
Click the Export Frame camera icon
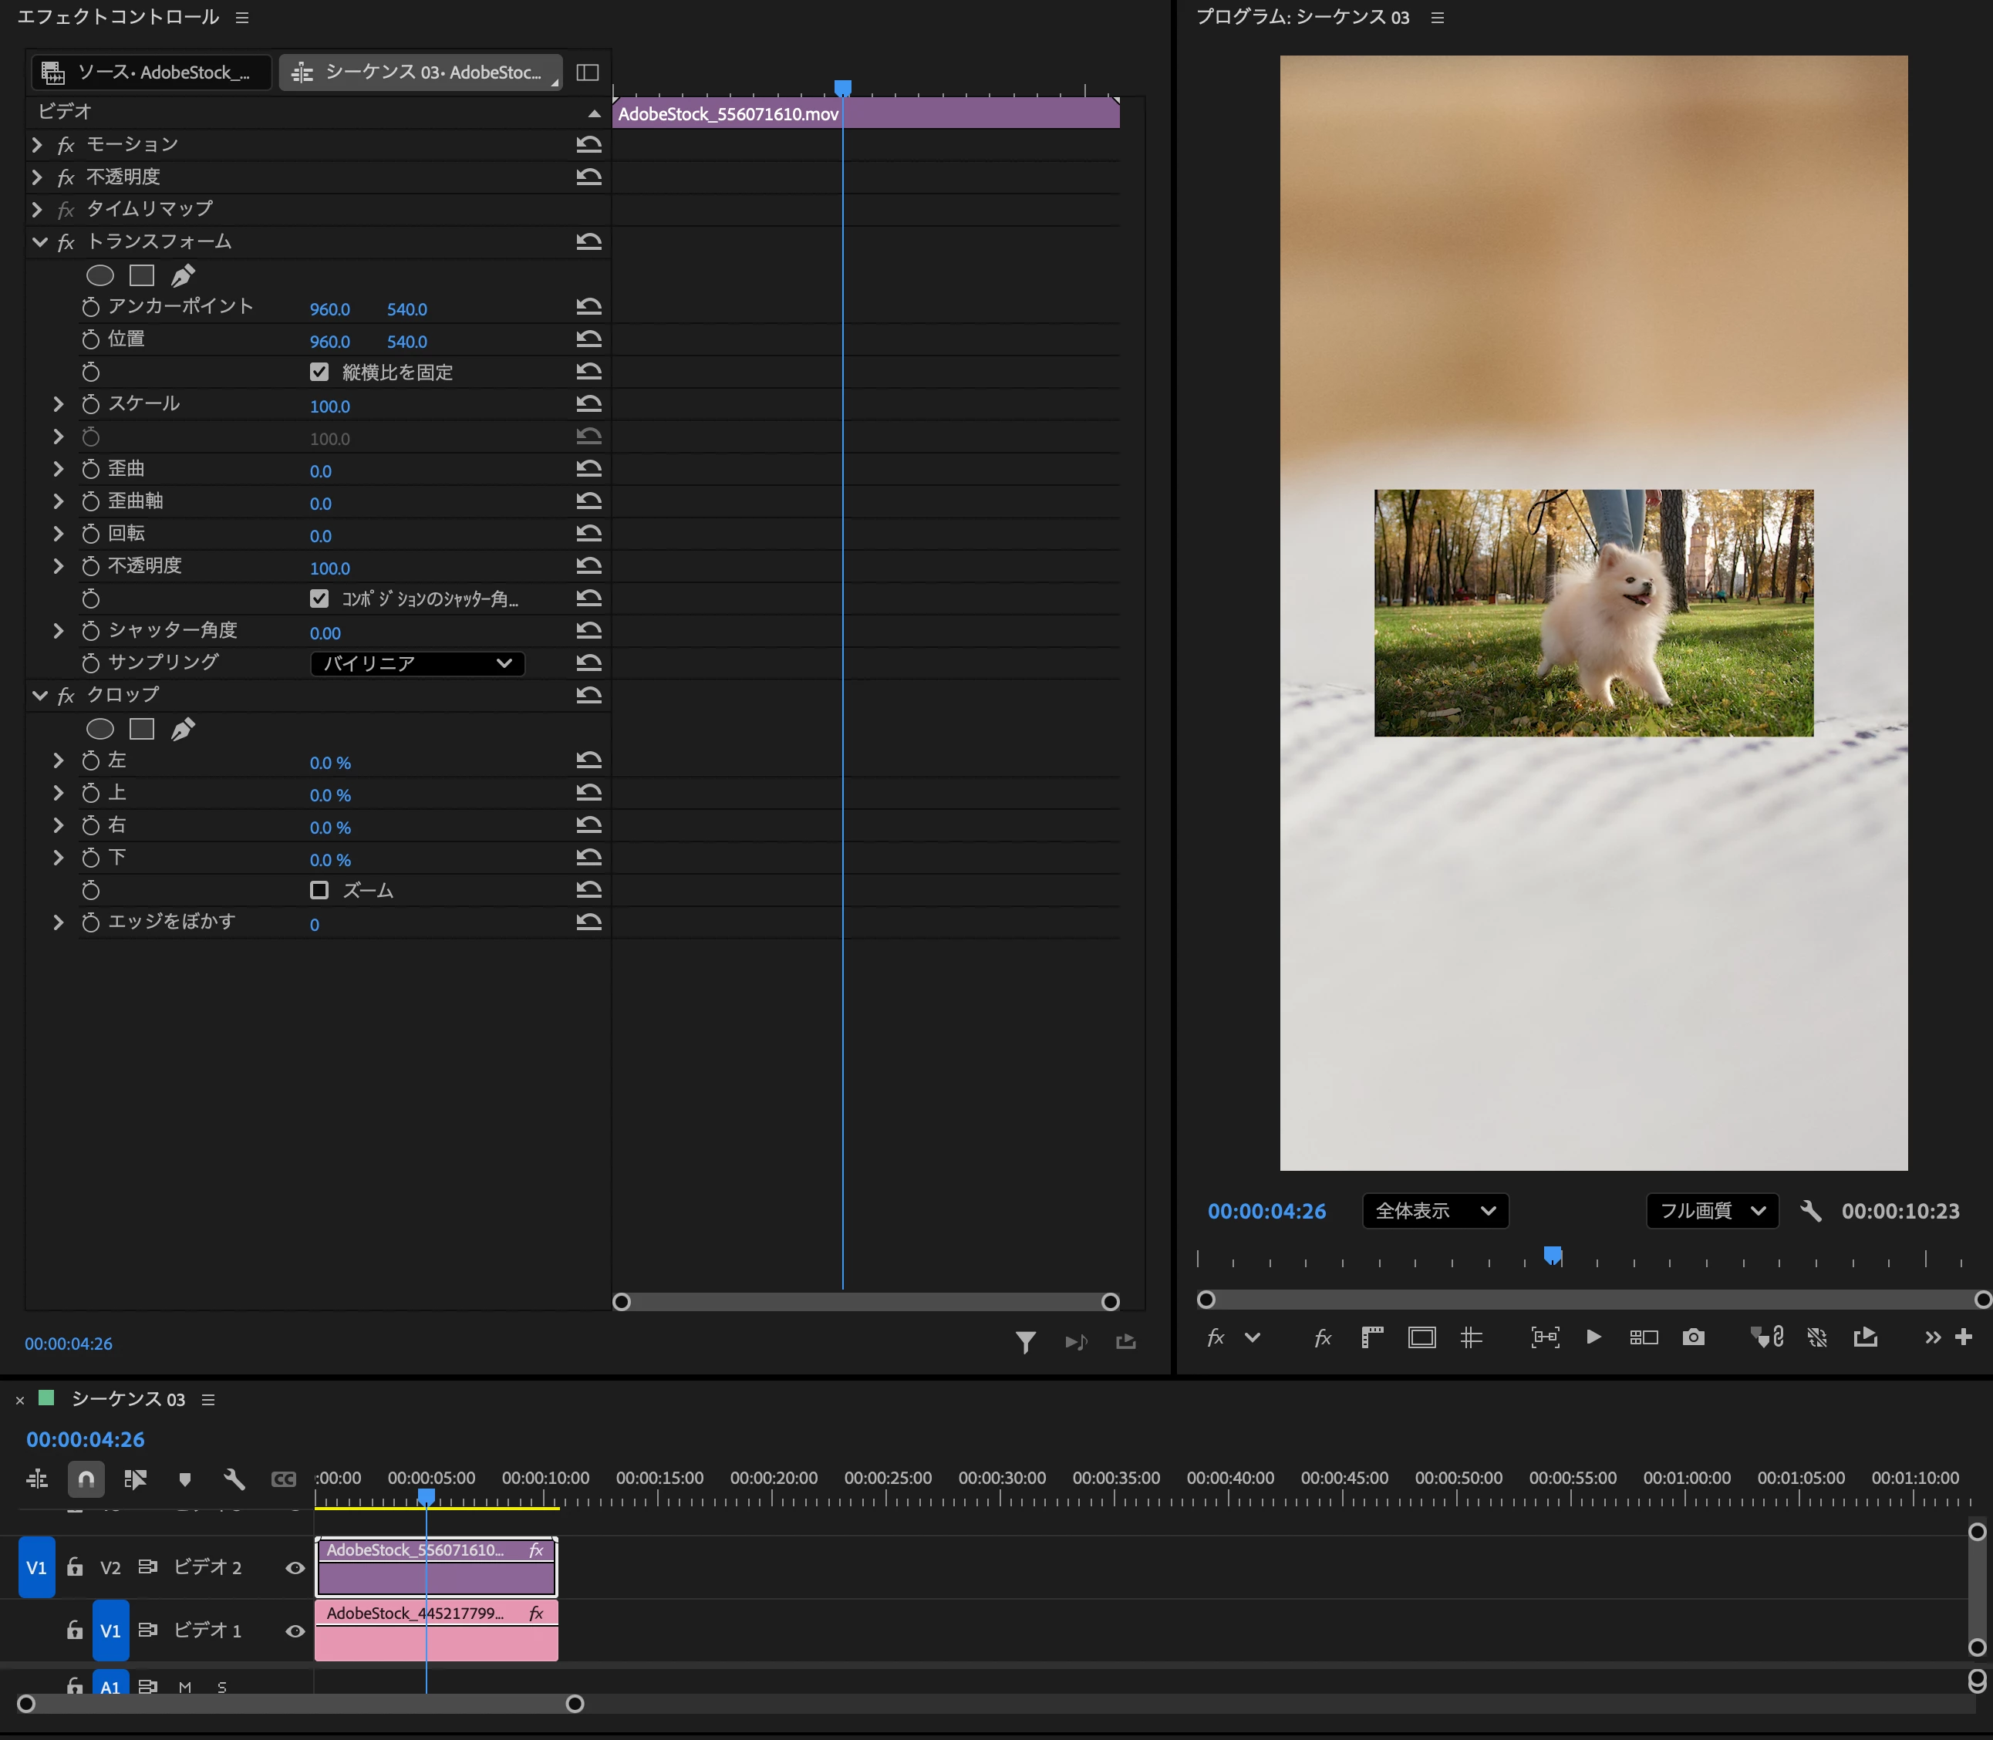point(1693,1337)
